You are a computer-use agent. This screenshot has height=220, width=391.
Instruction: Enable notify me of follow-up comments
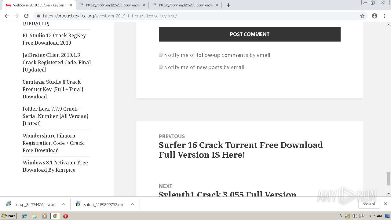(x=161, y=55)
